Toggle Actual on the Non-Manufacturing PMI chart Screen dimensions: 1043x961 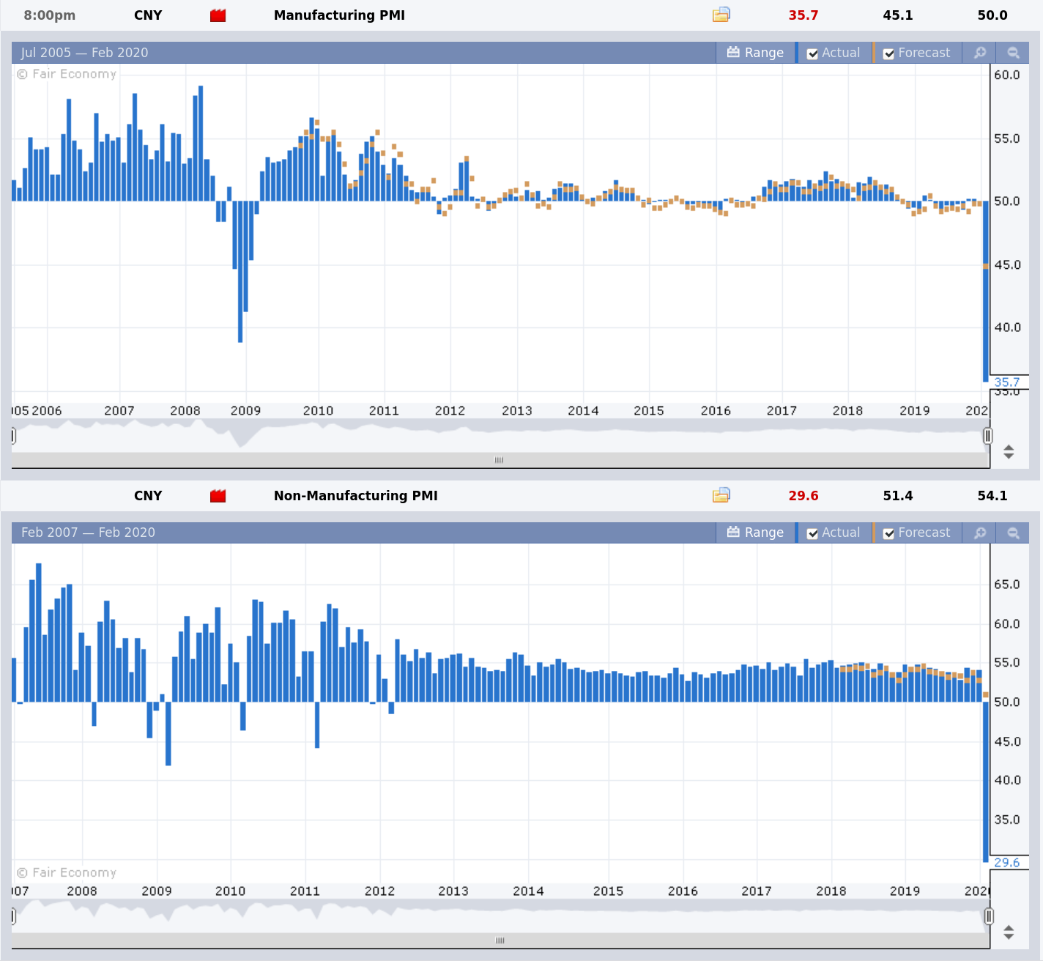(x=812, y=533)
